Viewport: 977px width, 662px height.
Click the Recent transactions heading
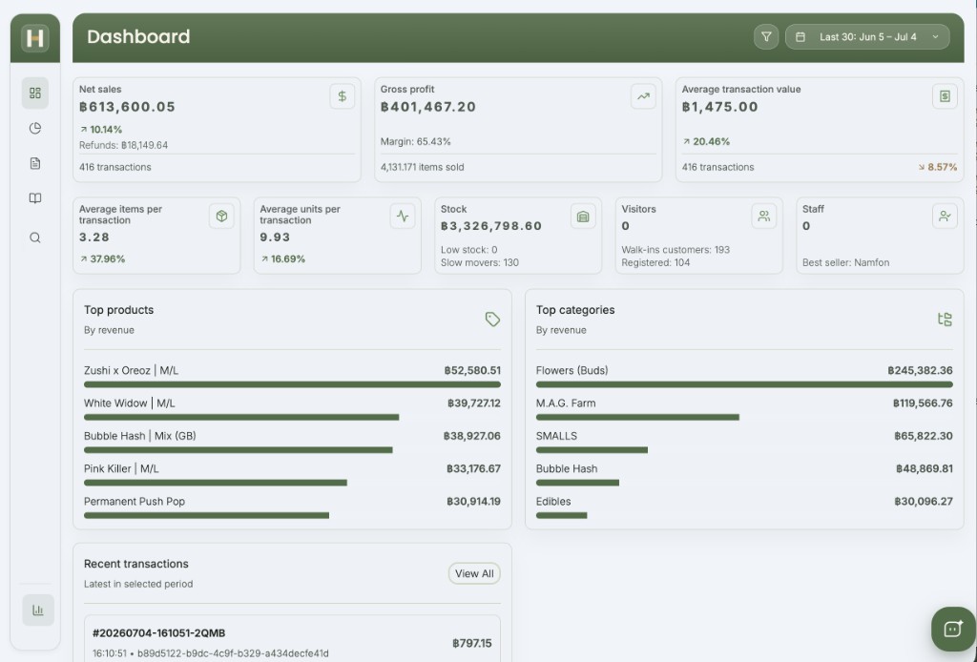click(x=135, y=564)
